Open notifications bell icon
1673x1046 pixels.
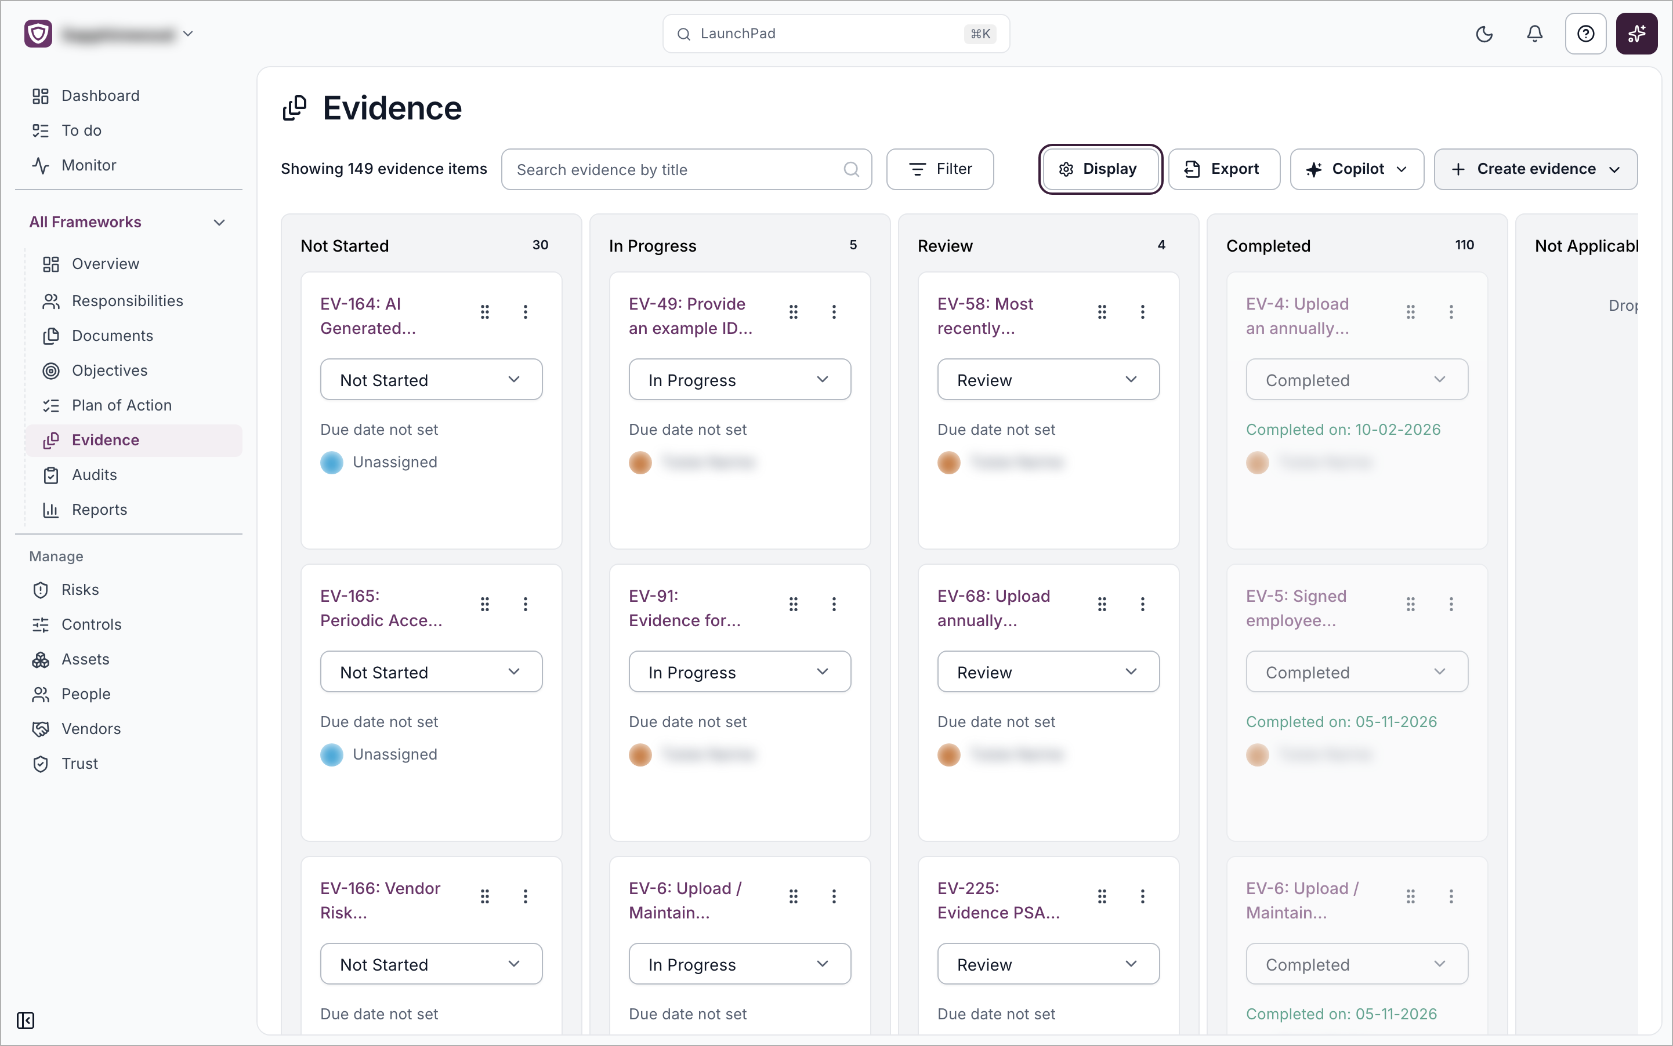1534,34
